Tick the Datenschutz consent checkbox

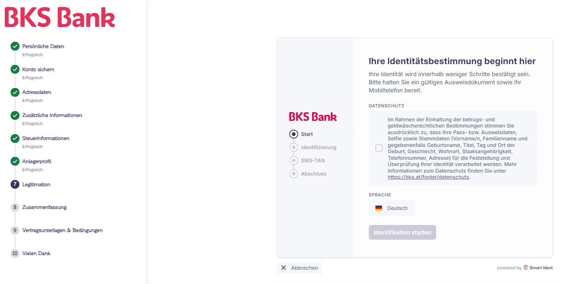point(379,148)
